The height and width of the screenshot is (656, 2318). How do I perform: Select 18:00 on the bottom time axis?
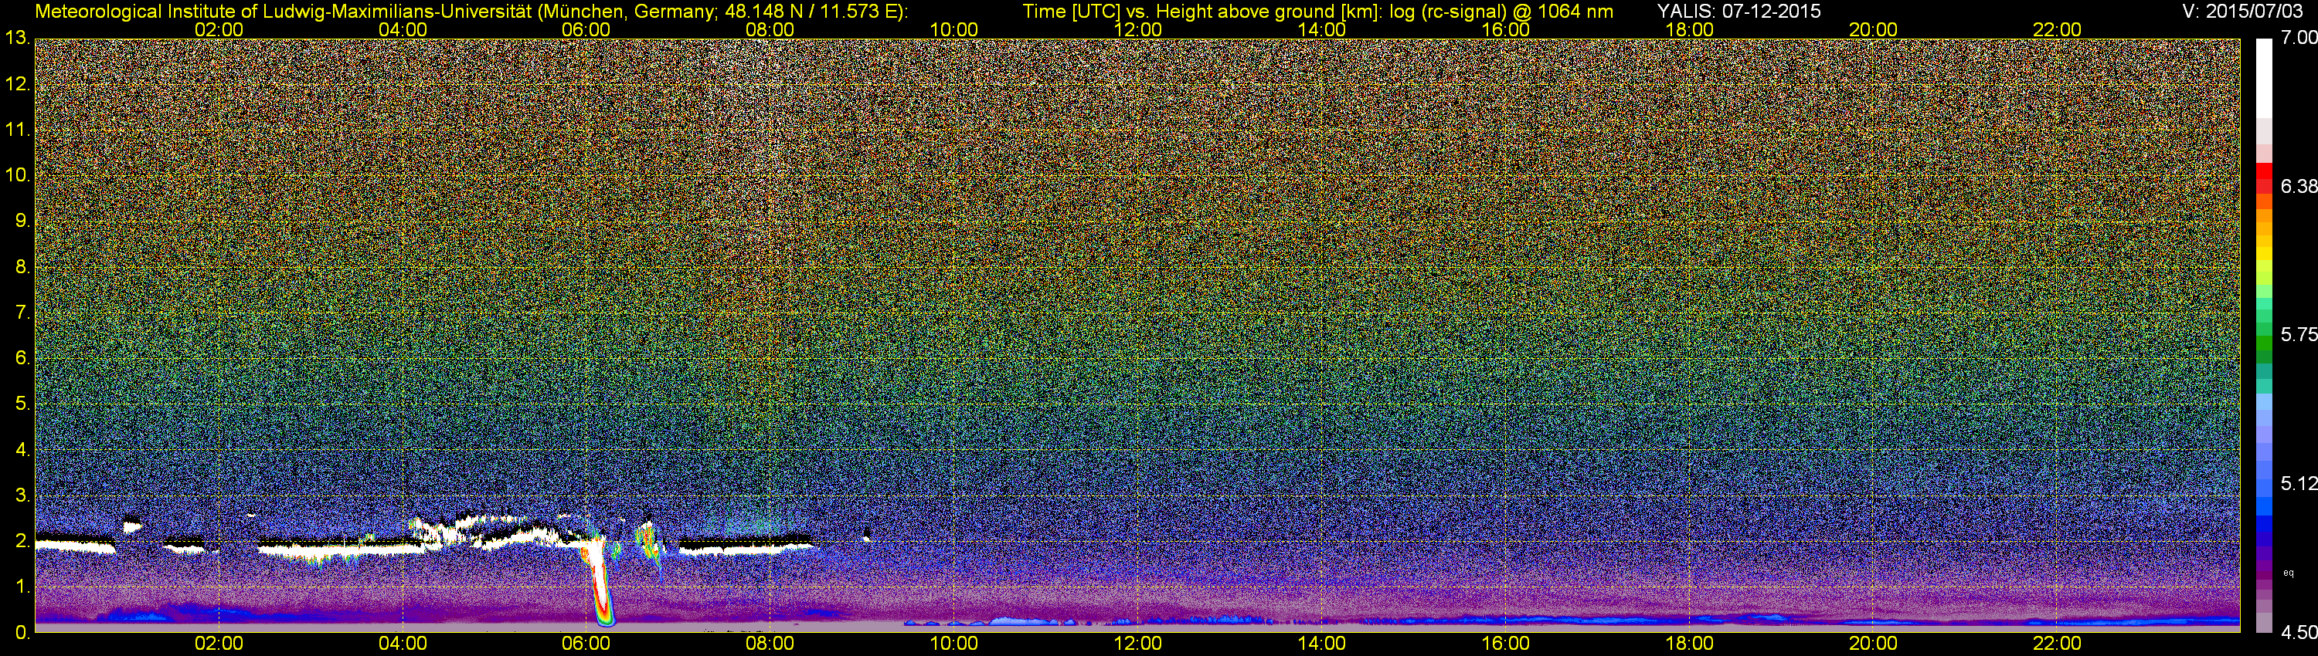[1689, 644]
